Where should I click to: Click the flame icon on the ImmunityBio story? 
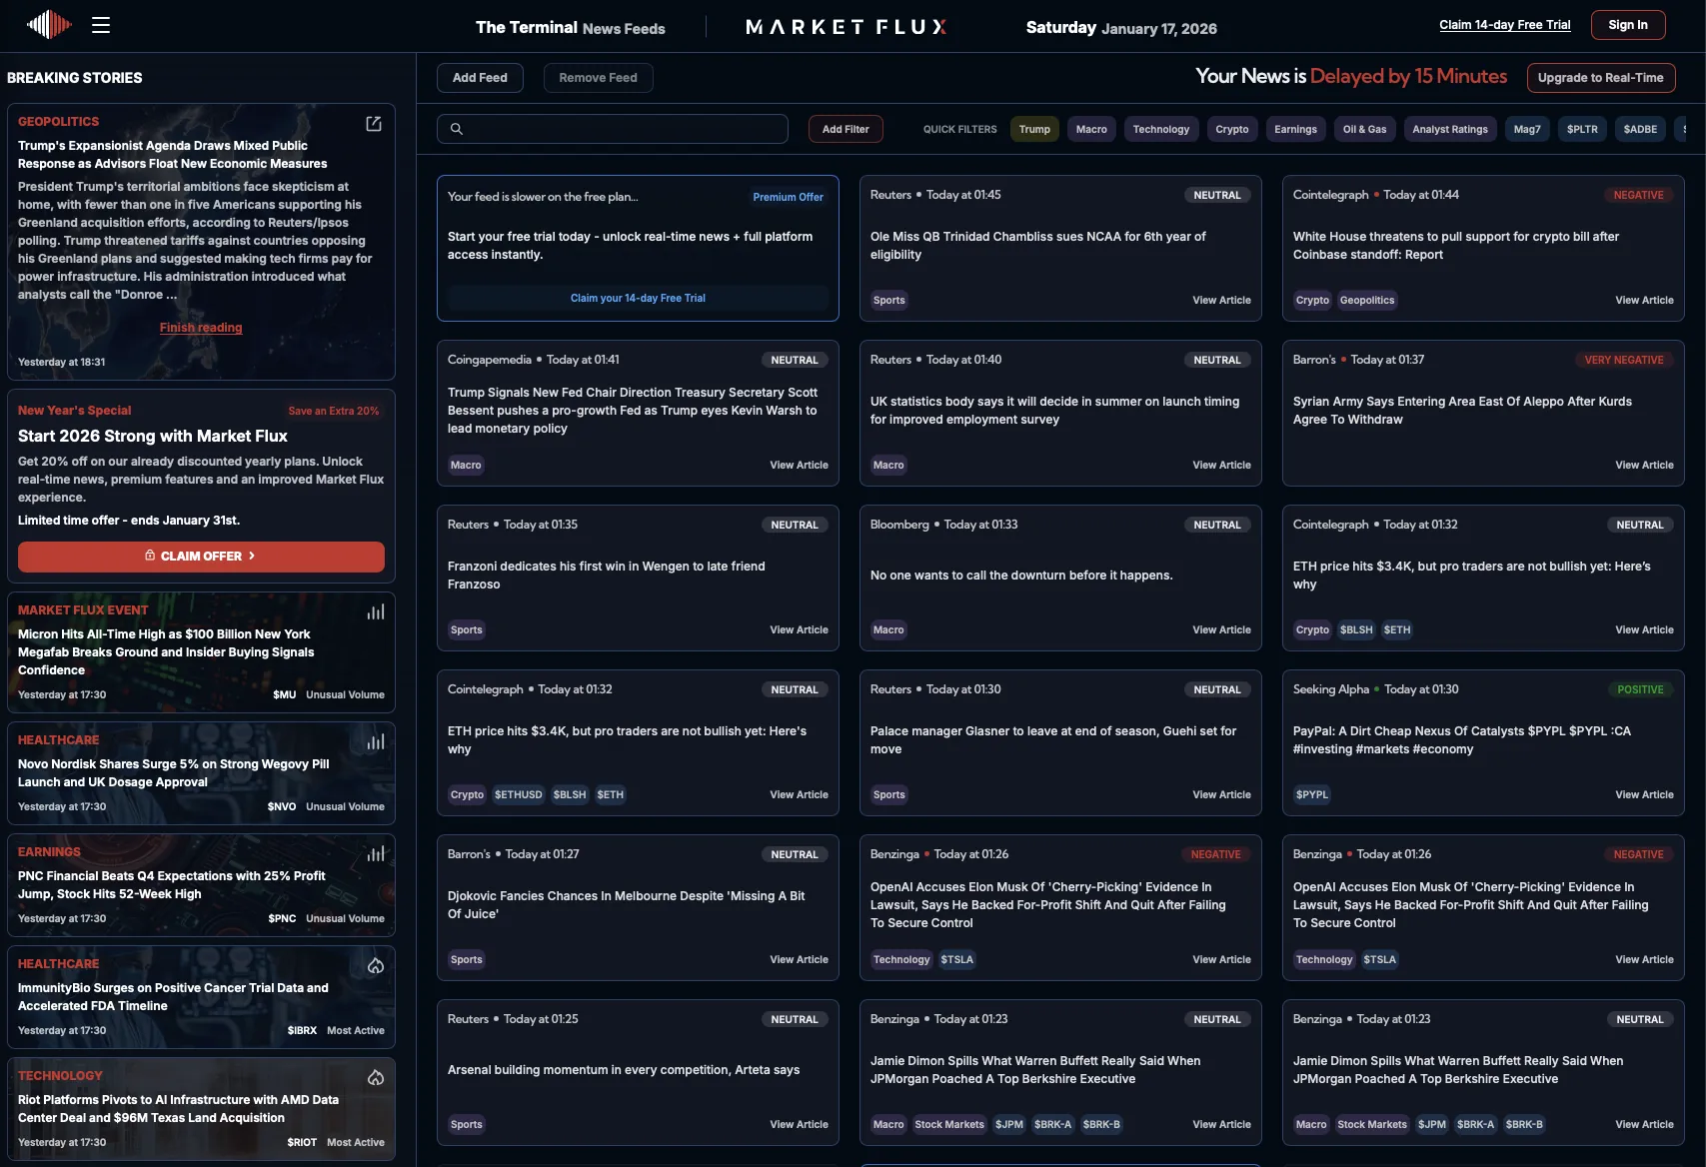376,965
